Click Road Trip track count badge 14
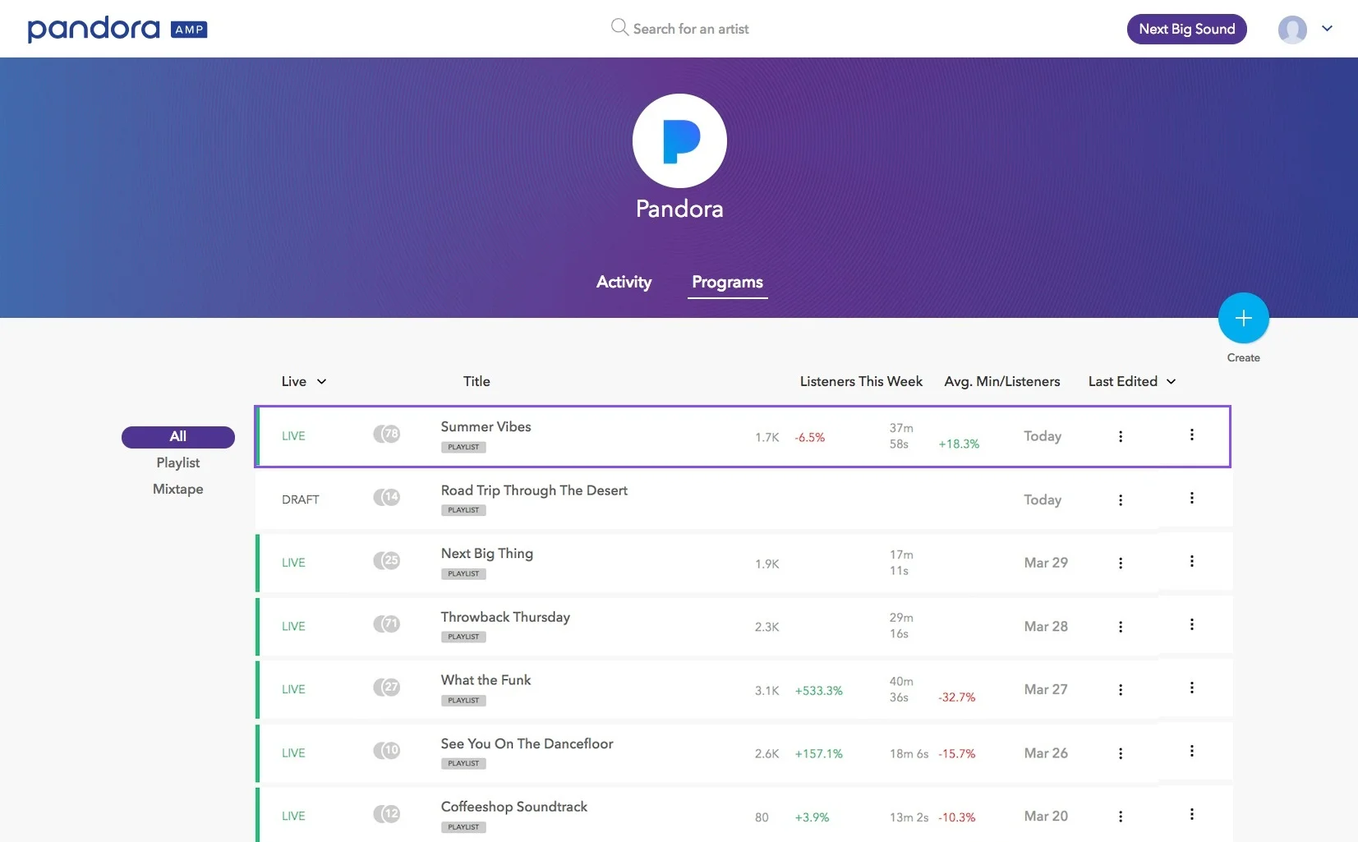 point(387,497)
